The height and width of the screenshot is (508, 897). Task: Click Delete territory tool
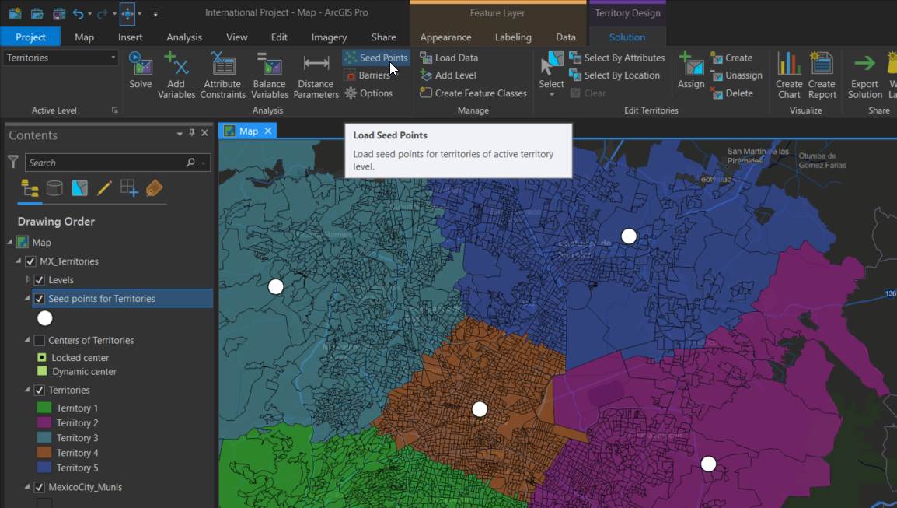(x=731, y=93)
